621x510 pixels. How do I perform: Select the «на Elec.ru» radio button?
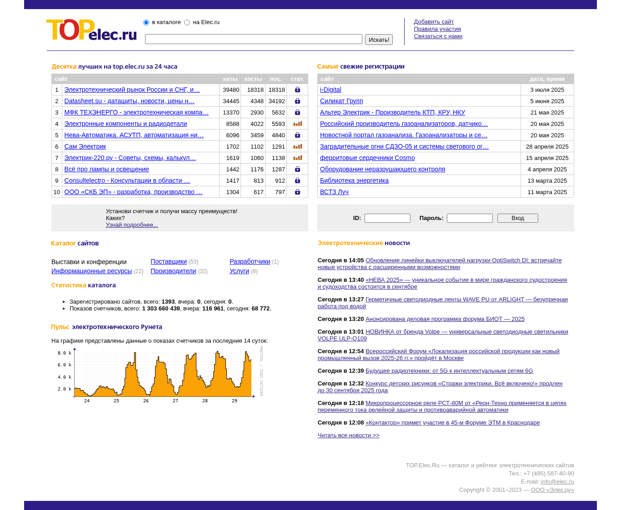[187, 22]
